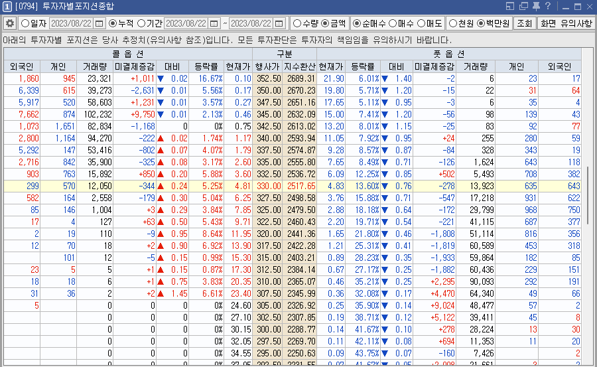Click the strike price 300.00 cell
The width and height of the screenshot is (597, 367).
point(267,329)
